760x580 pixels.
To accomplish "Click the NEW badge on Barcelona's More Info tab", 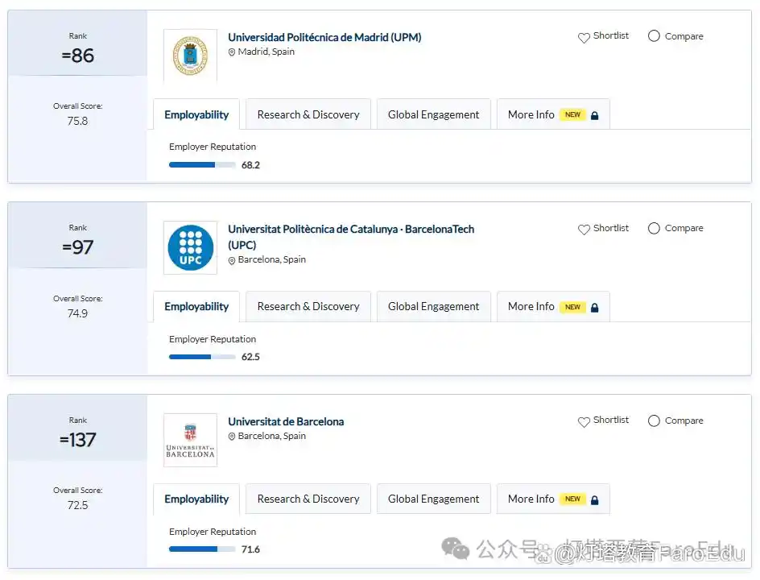I will coord(572,499).
